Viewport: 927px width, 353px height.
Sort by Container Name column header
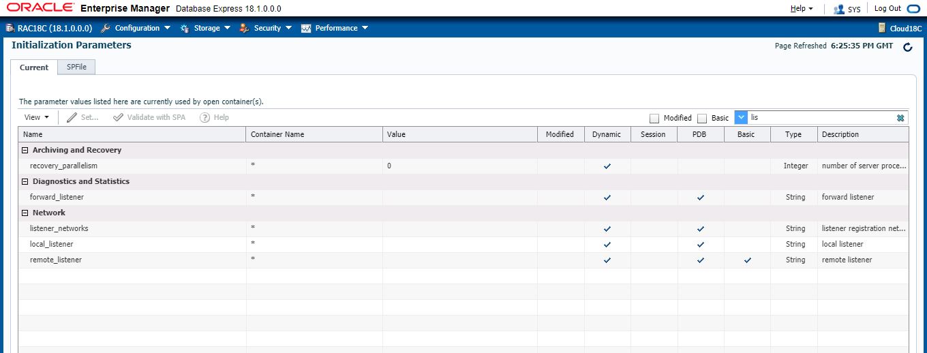click(x=314, y=134)
